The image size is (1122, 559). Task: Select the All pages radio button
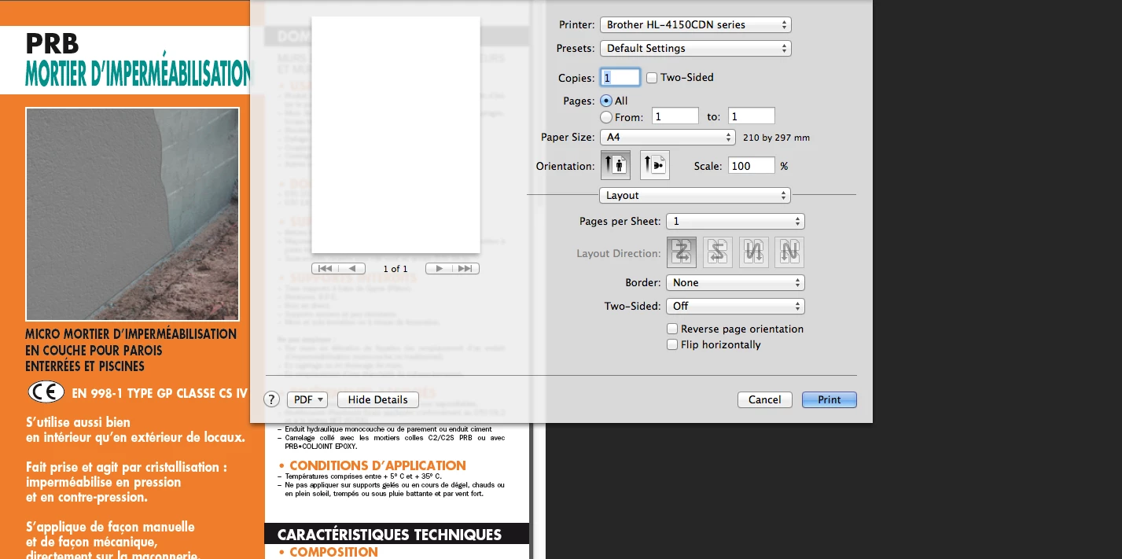click(606, 101)
